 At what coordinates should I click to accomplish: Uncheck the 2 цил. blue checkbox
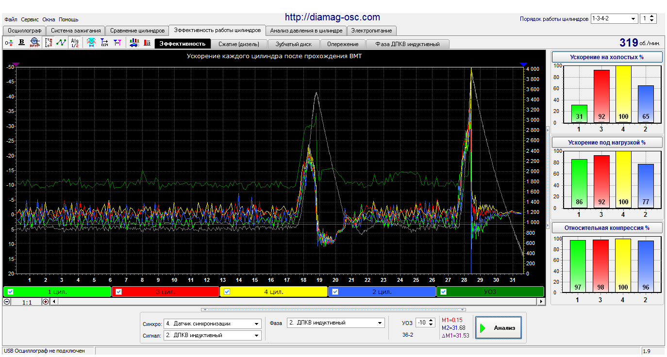click(335, 292)
